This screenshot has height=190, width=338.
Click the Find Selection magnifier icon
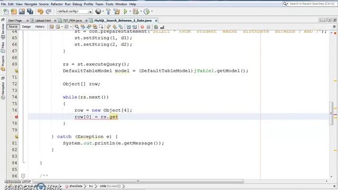[77, 27]
